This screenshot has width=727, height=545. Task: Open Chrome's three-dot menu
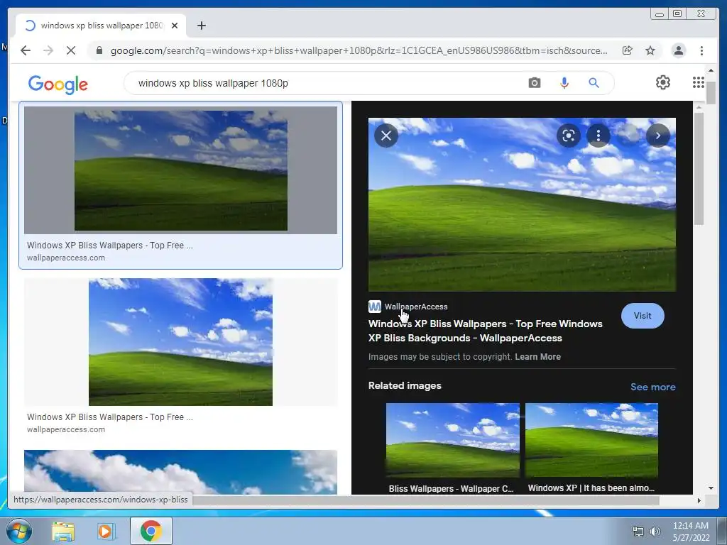(701, 50)
